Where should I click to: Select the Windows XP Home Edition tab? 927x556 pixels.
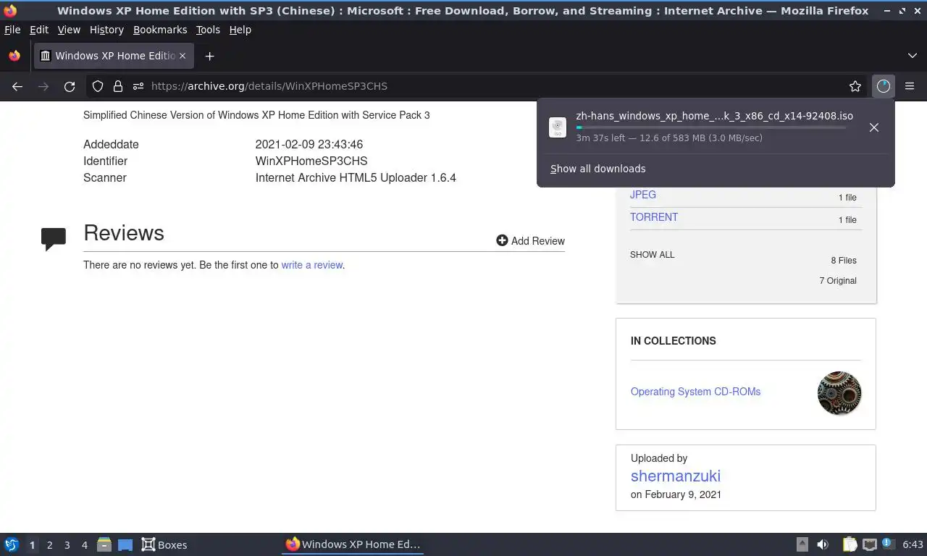(x=114, y=56)
